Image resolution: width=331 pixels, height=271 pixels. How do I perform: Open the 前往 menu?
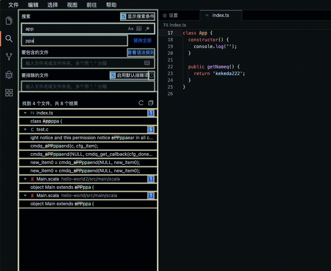[x=92, y=5]
